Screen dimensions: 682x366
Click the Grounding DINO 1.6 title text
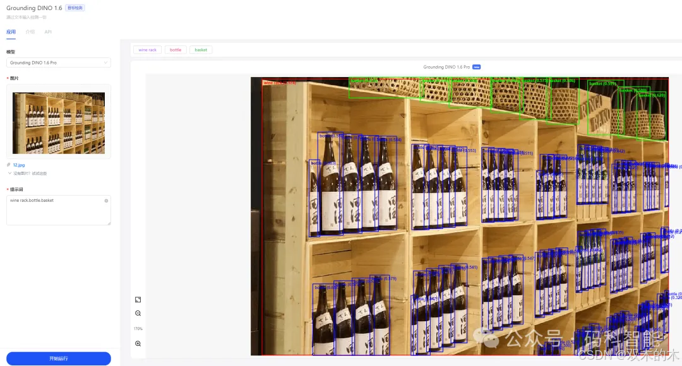click(x=34, y=8)
